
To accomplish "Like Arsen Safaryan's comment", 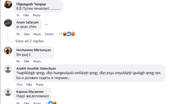I will click(x=26, y=34).
